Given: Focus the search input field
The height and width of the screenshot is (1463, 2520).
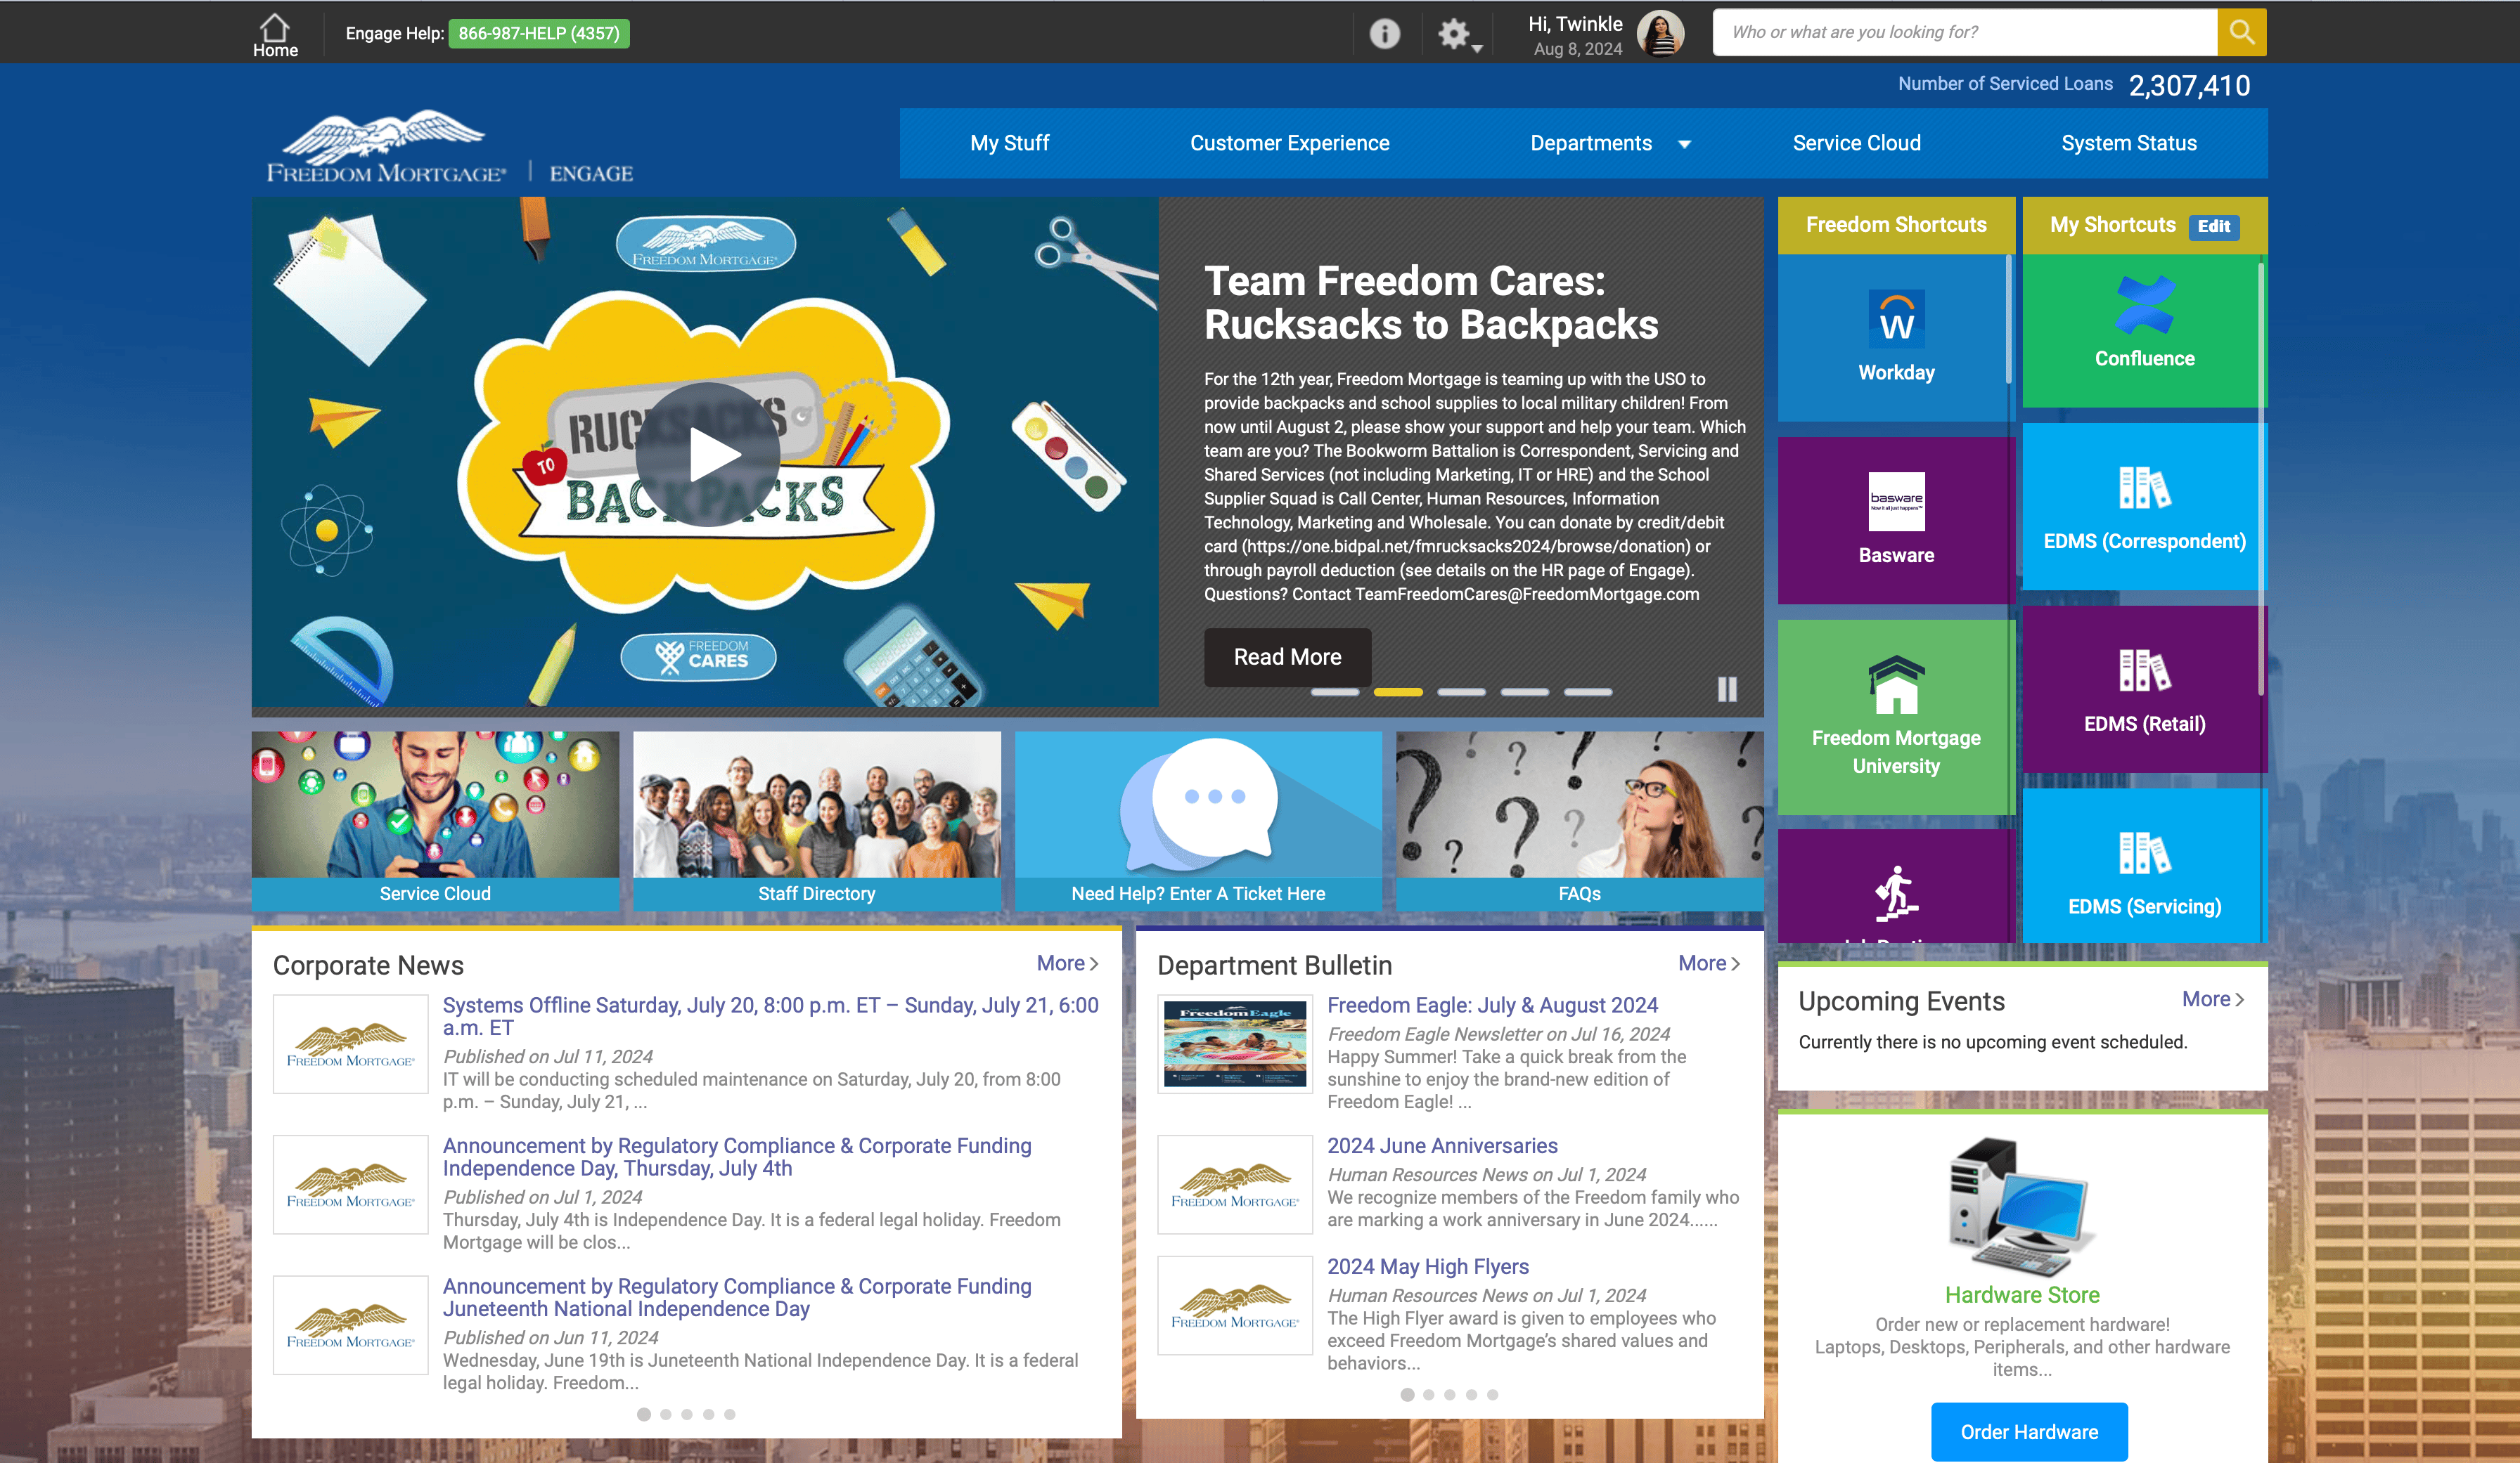Looking at the screenshot, I should pos(1964,32).
